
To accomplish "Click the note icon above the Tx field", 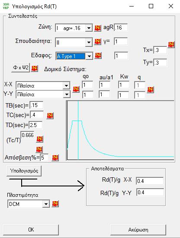I will pyautogui.click(x=171, y=45).
